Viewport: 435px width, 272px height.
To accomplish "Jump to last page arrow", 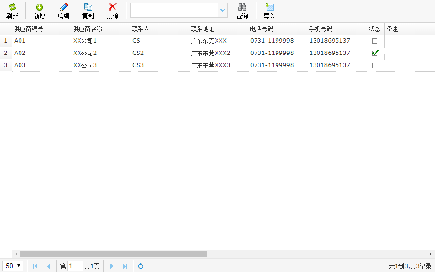I will (125, 266).
